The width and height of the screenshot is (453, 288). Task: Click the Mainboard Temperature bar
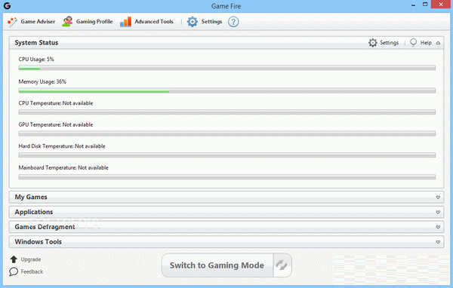pyautogui.click(x=227, y=177)
